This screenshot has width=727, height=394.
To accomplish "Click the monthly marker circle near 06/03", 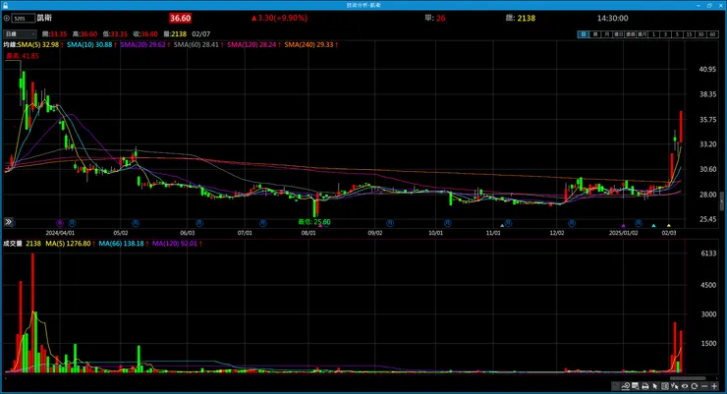I will (198, 223).
